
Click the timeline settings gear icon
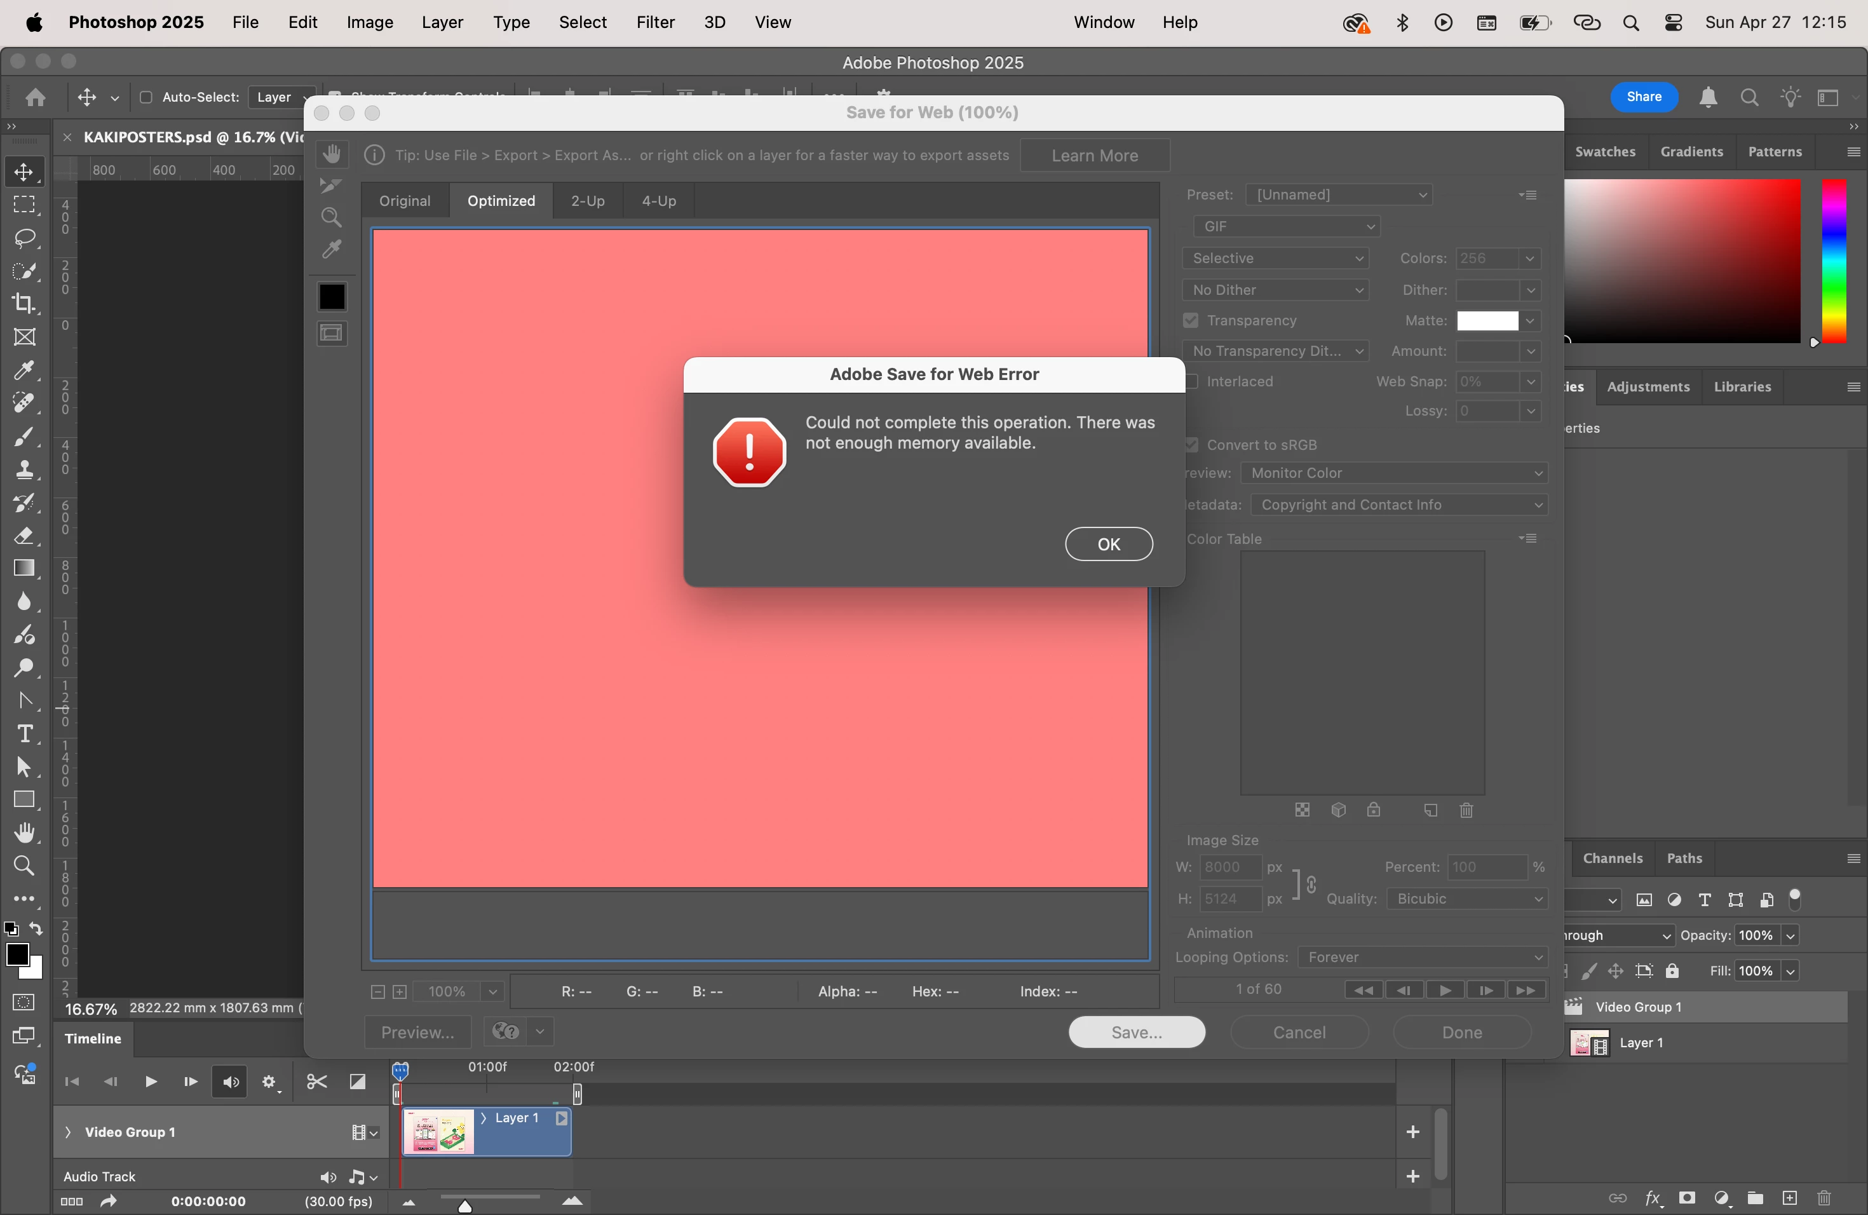[270, 1082]
